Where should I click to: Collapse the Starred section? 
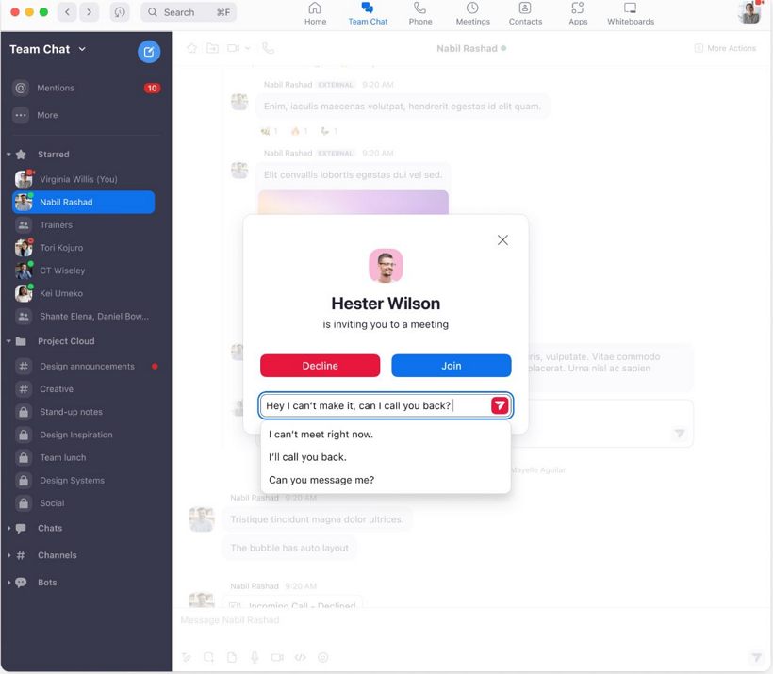coord(8,155)
